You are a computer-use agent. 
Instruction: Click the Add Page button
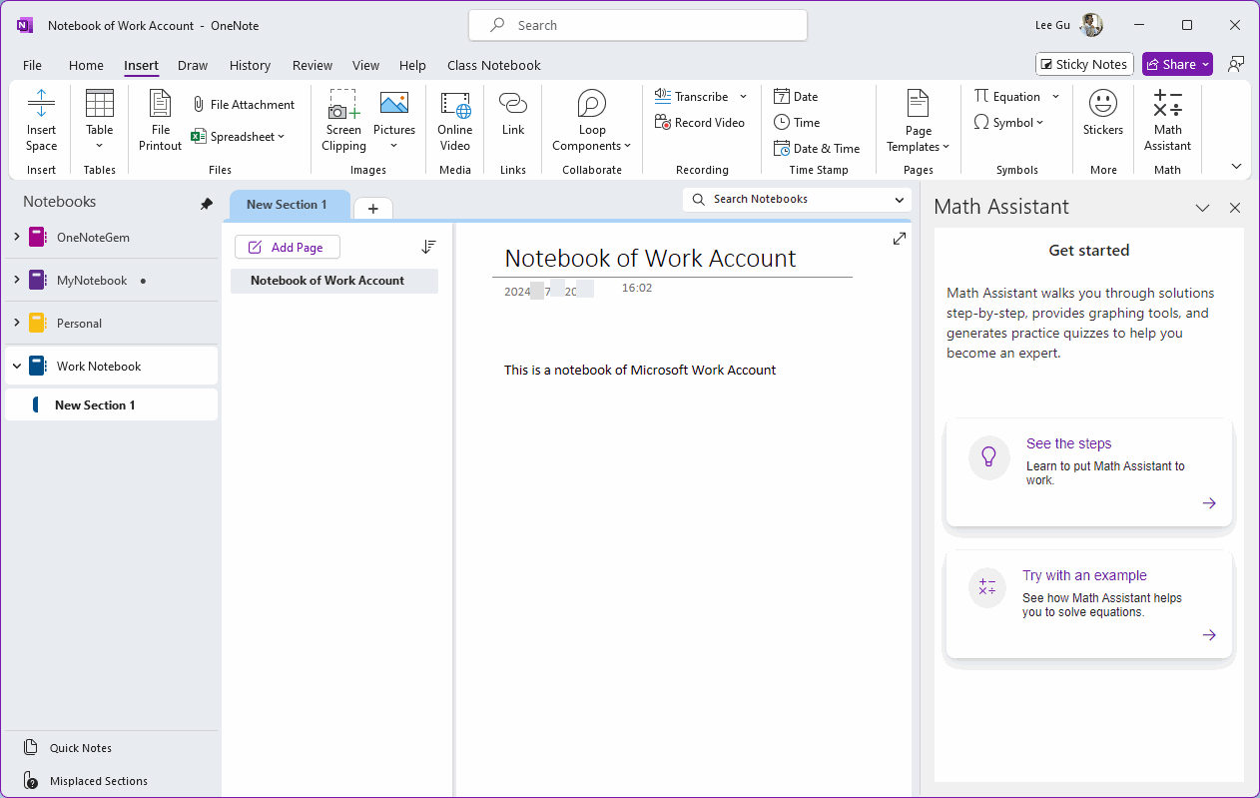[287, 247]
